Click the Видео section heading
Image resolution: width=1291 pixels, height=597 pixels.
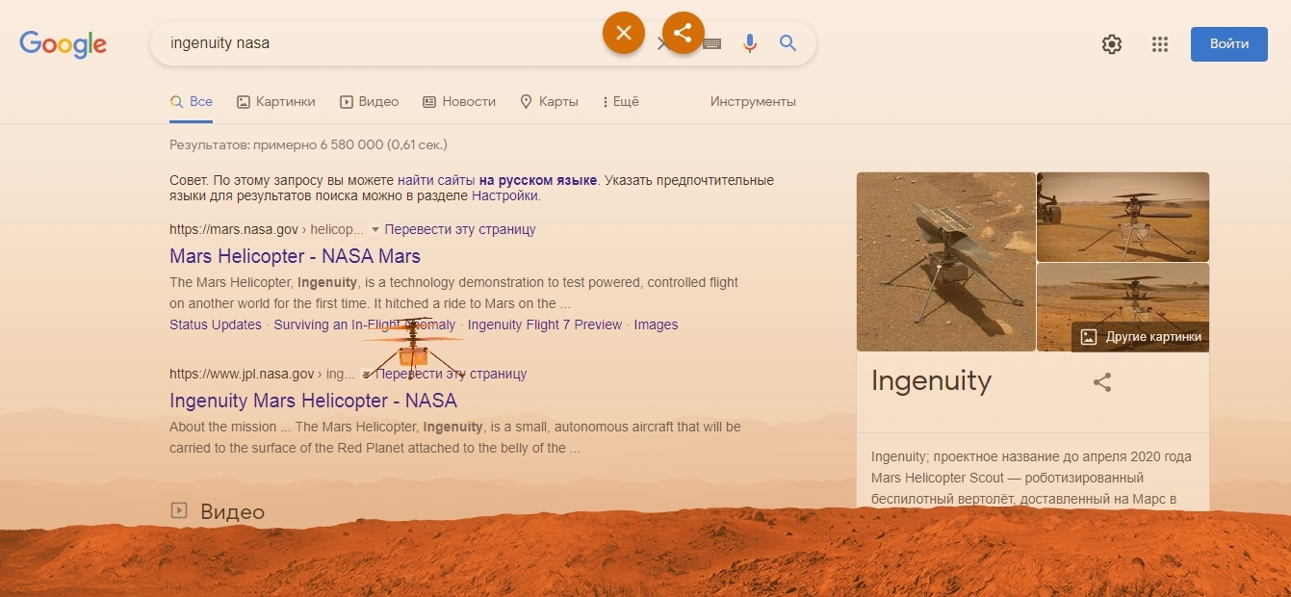232,511
